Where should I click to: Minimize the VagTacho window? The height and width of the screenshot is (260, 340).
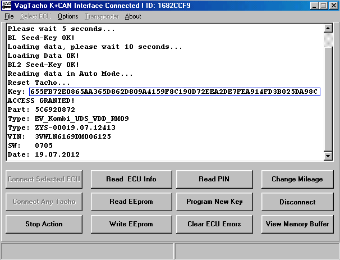pyautogui.click(x=314, y=6)
